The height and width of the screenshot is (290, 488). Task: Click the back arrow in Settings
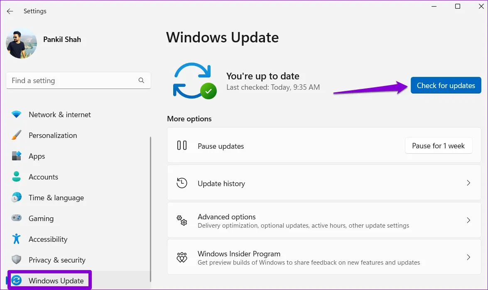(10, 11)
